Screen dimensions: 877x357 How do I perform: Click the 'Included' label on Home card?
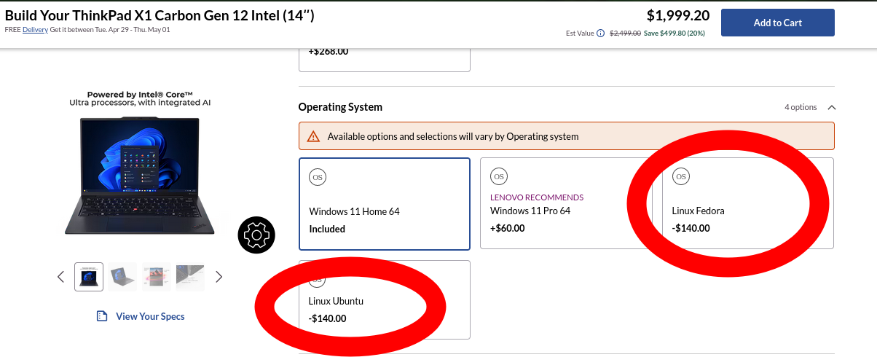(x=327, y=229)
